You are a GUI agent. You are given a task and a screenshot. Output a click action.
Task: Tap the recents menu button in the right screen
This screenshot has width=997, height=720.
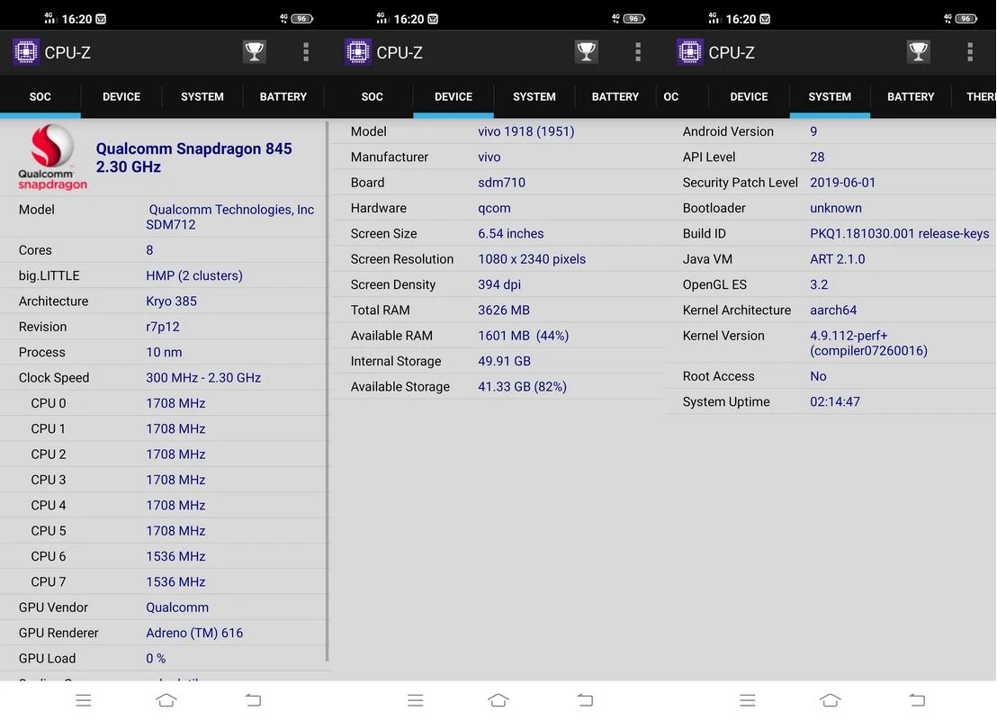tap(748, 700)
